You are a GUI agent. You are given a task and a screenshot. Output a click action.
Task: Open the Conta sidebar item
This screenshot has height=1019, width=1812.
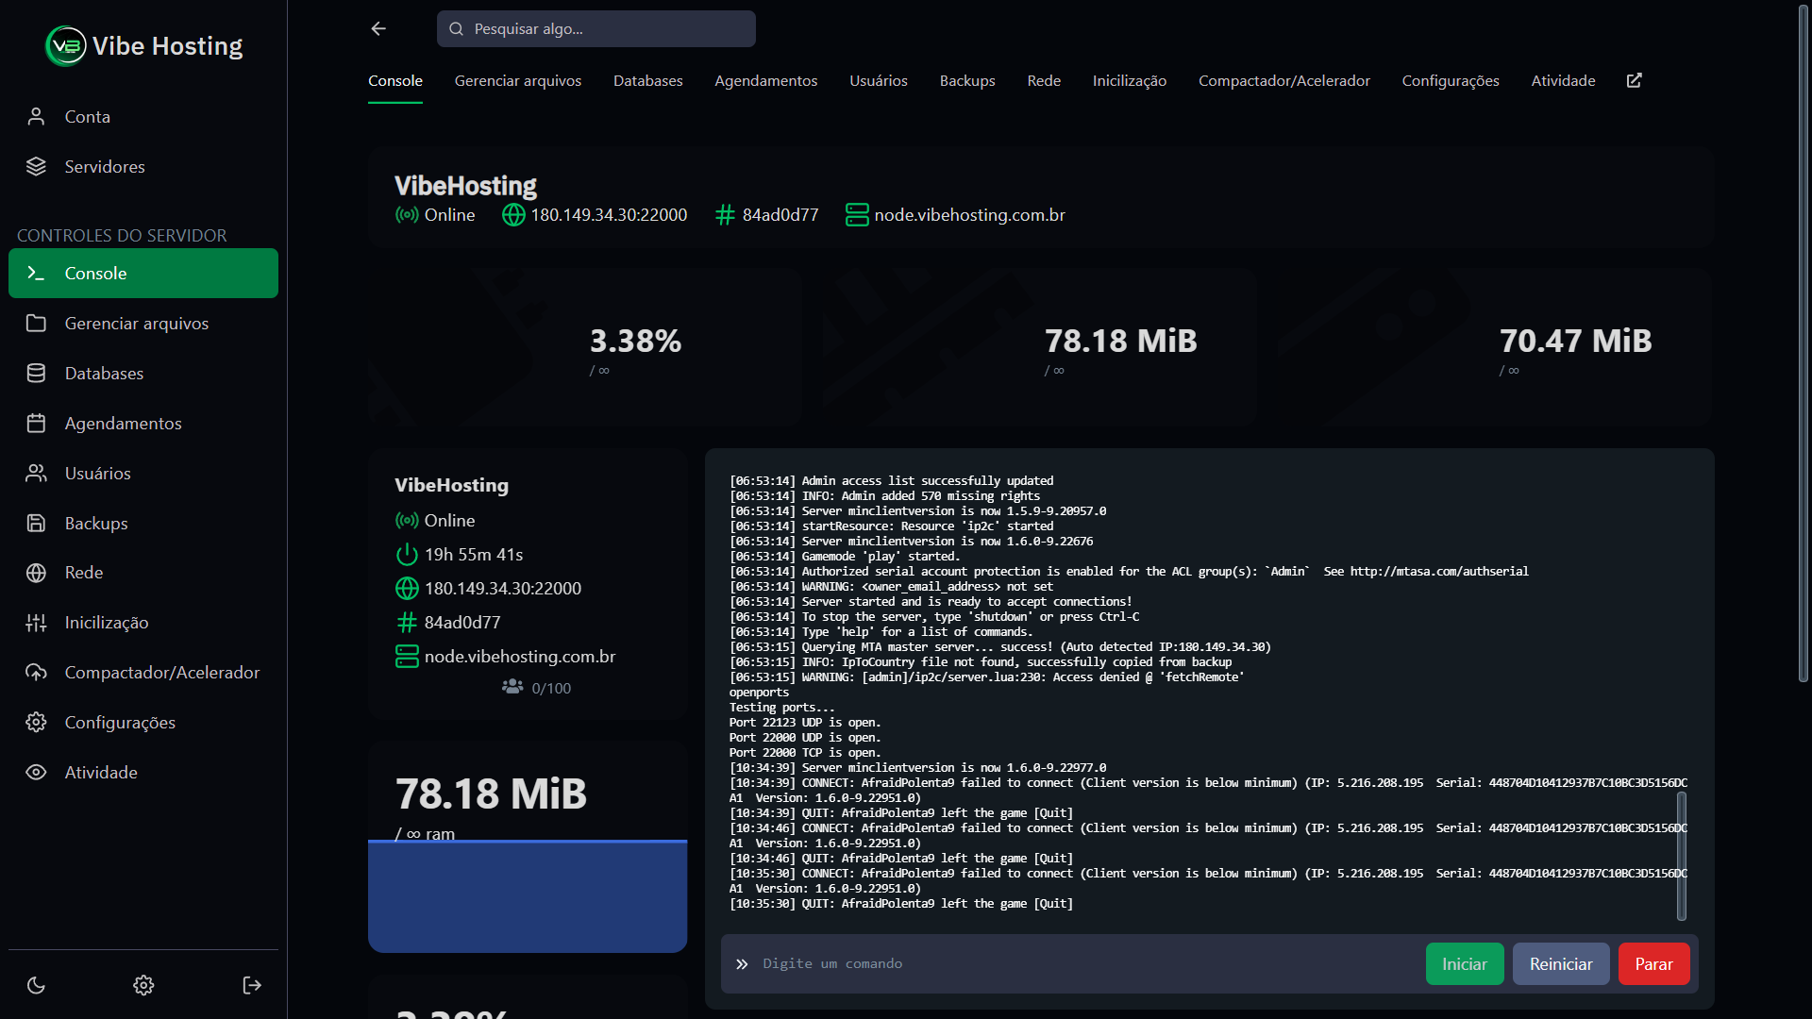tap(143, 116)
